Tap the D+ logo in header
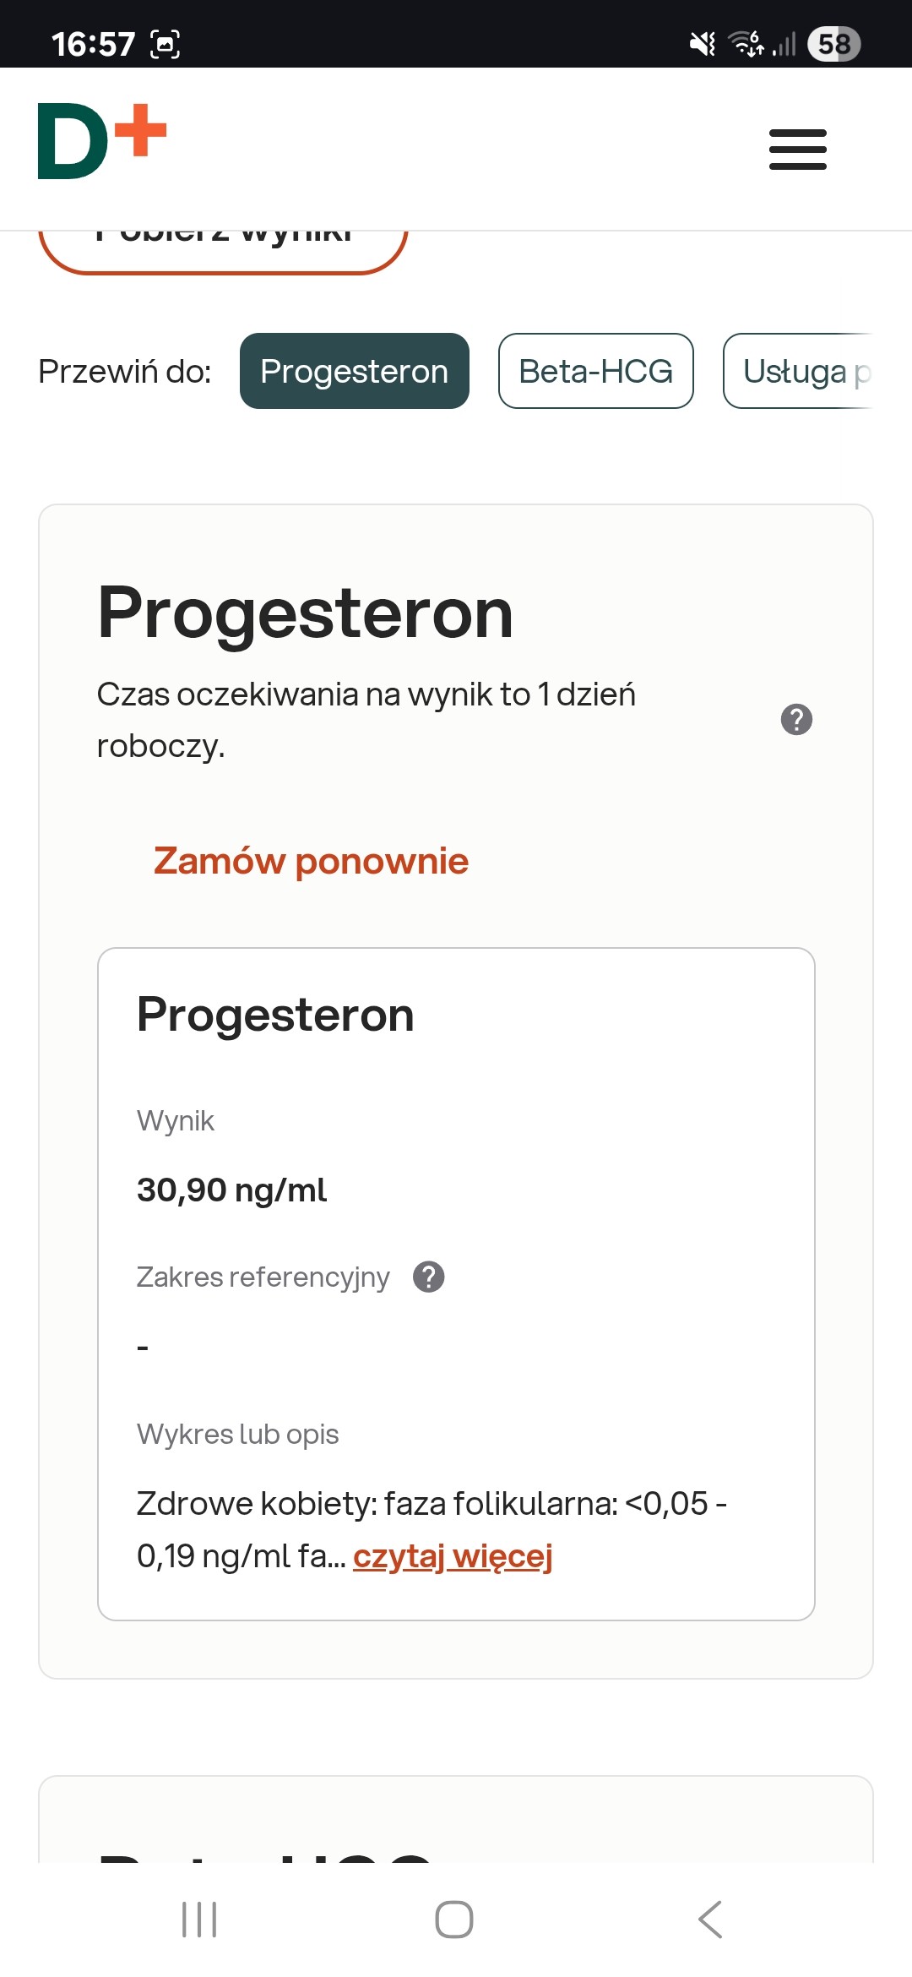 point(102,141)
